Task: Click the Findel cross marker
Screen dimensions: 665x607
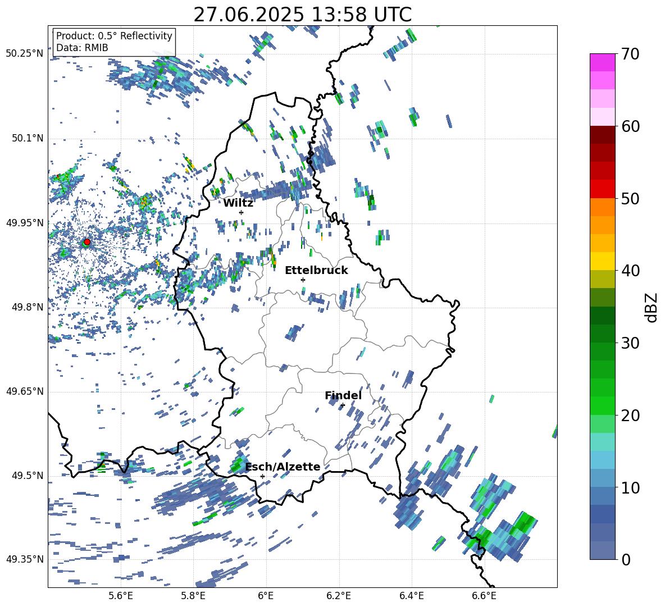Action: [x=343, y=405]
